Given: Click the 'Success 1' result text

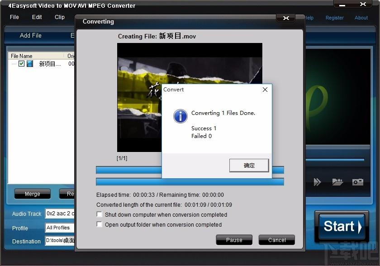Looking at the screenshot, I should [204, 128].
